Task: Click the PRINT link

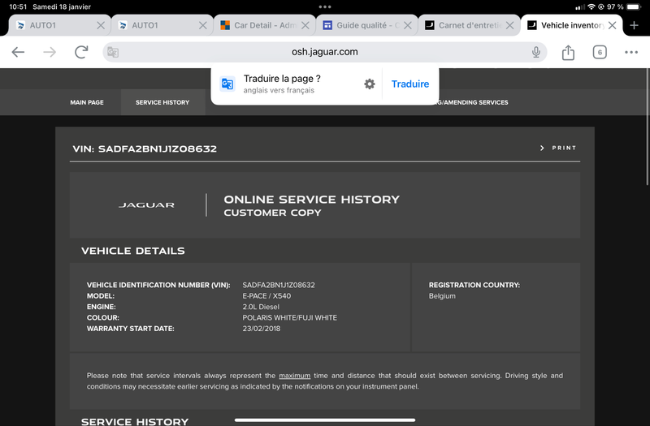Action: tap(564, 148)
